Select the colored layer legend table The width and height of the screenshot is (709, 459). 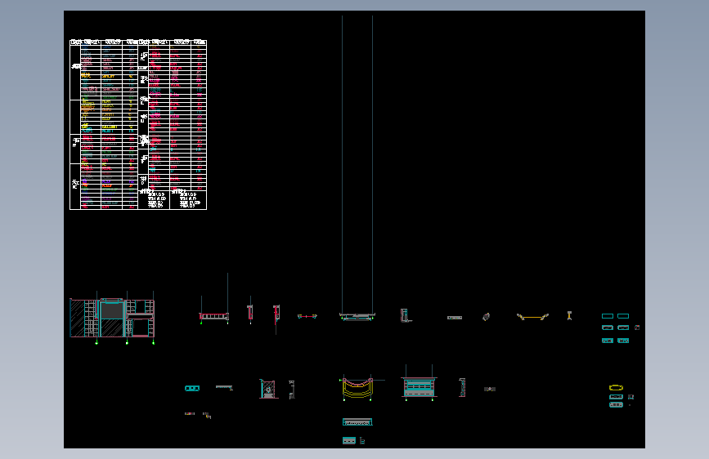click(x=138, y=125)
